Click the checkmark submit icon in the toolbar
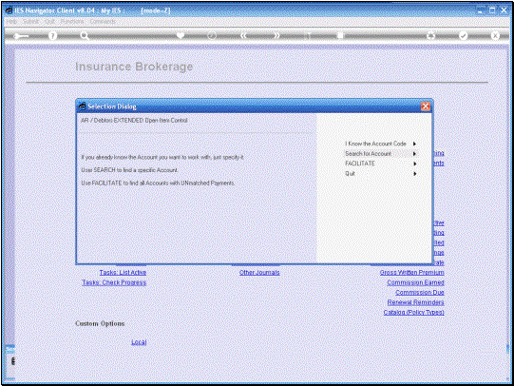This screenshot has height=386, width=514. 464,35
